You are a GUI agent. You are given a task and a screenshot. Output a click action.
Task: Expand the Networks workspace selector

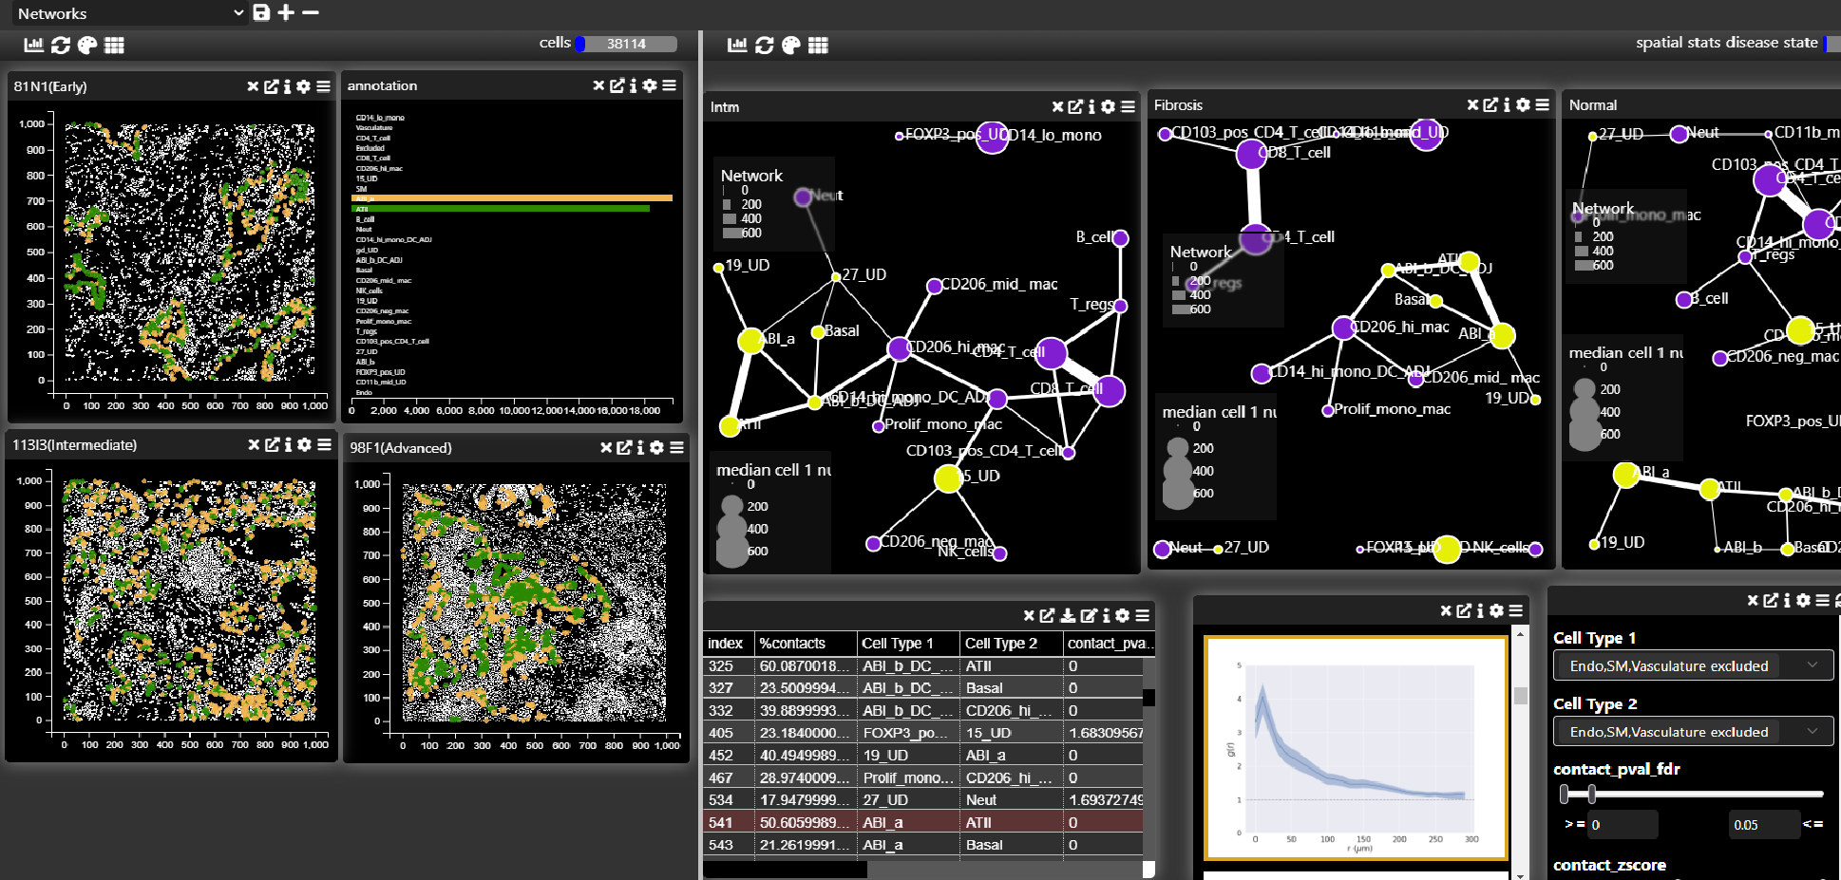pos(237,13)
